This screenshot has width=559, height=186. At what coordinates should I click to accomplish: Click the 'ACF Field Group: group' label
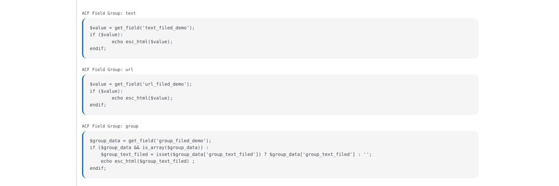tap(110, 126)
